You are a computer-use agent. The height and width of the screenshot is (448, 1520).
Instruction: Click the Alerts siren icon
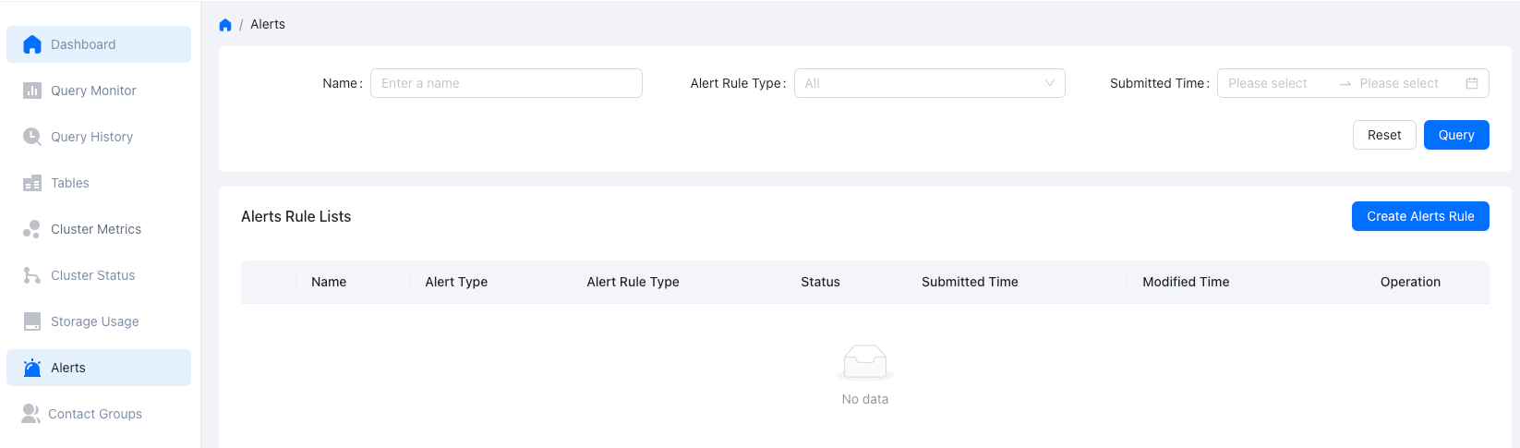(x=32, y=368)
